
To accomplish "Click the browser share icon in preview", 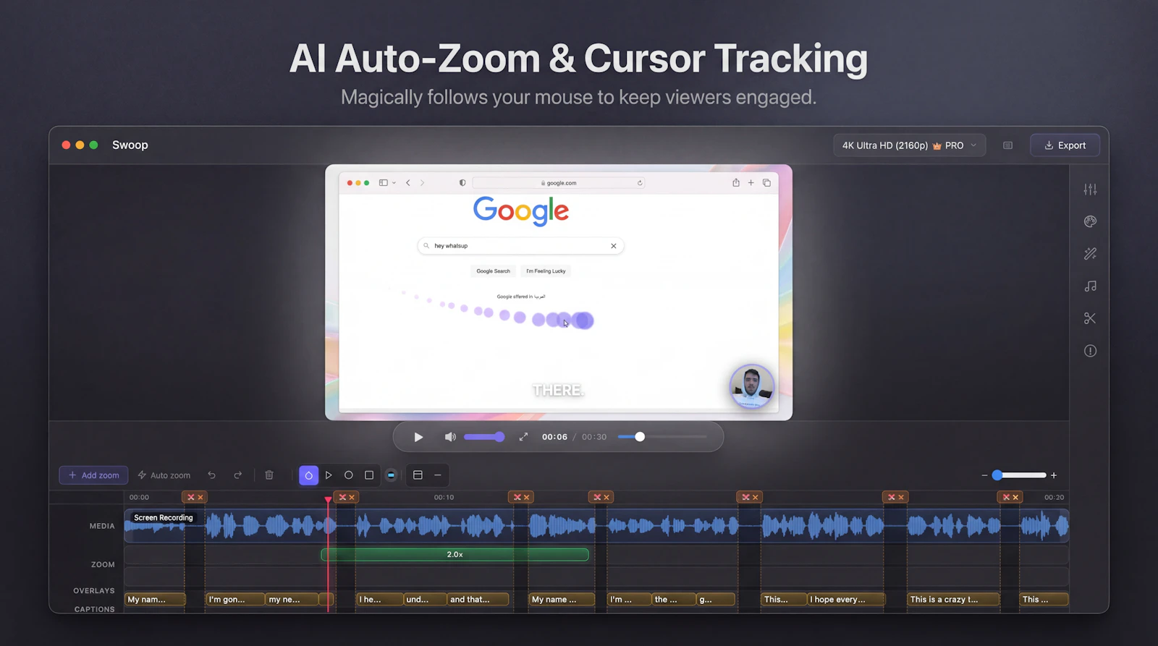I will 736,183.
